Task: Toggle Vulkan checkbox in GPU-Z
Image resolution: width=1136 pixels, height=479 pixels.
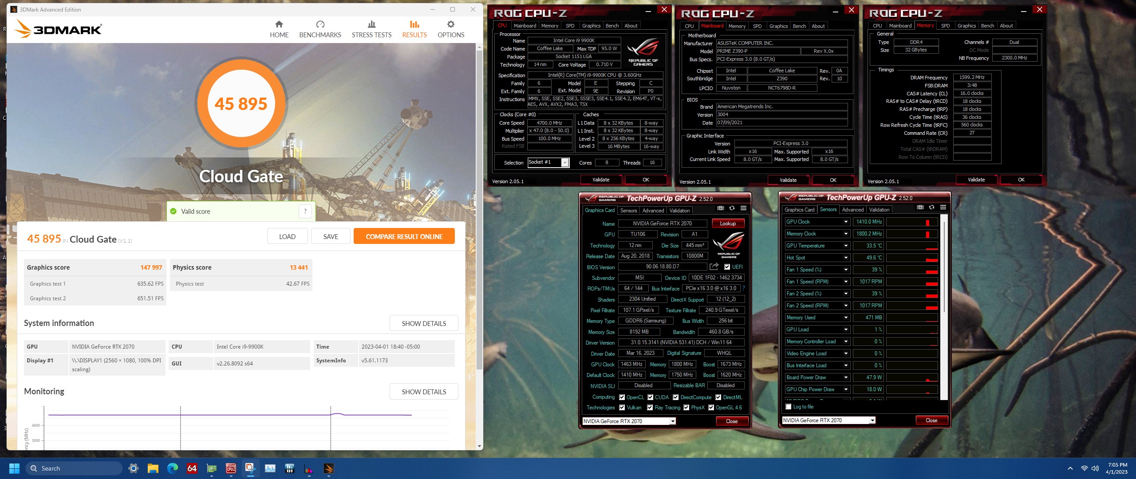Action: pos(622,408)
